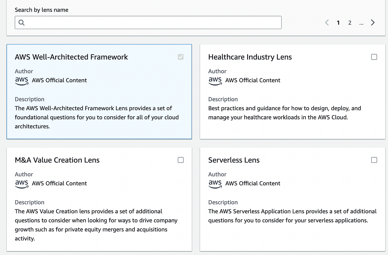This screenshot has height=255, width=388.
Task: Click the healthcare workloads description text
Action: [x=285, y=113]
